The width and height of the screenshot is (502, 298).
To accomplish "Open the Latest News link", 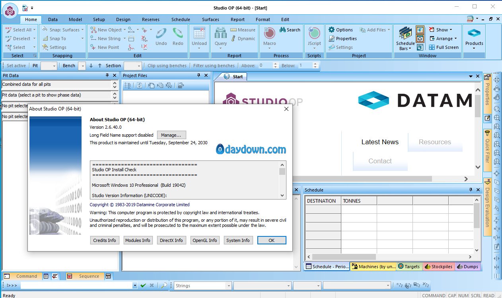I will tap(380, 142).
